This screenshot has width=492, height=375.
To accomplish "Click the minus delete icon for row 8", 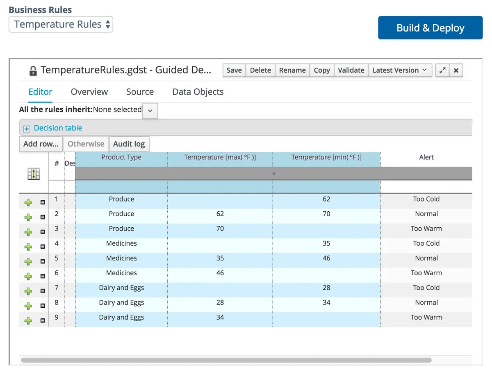I will (43, 306).
